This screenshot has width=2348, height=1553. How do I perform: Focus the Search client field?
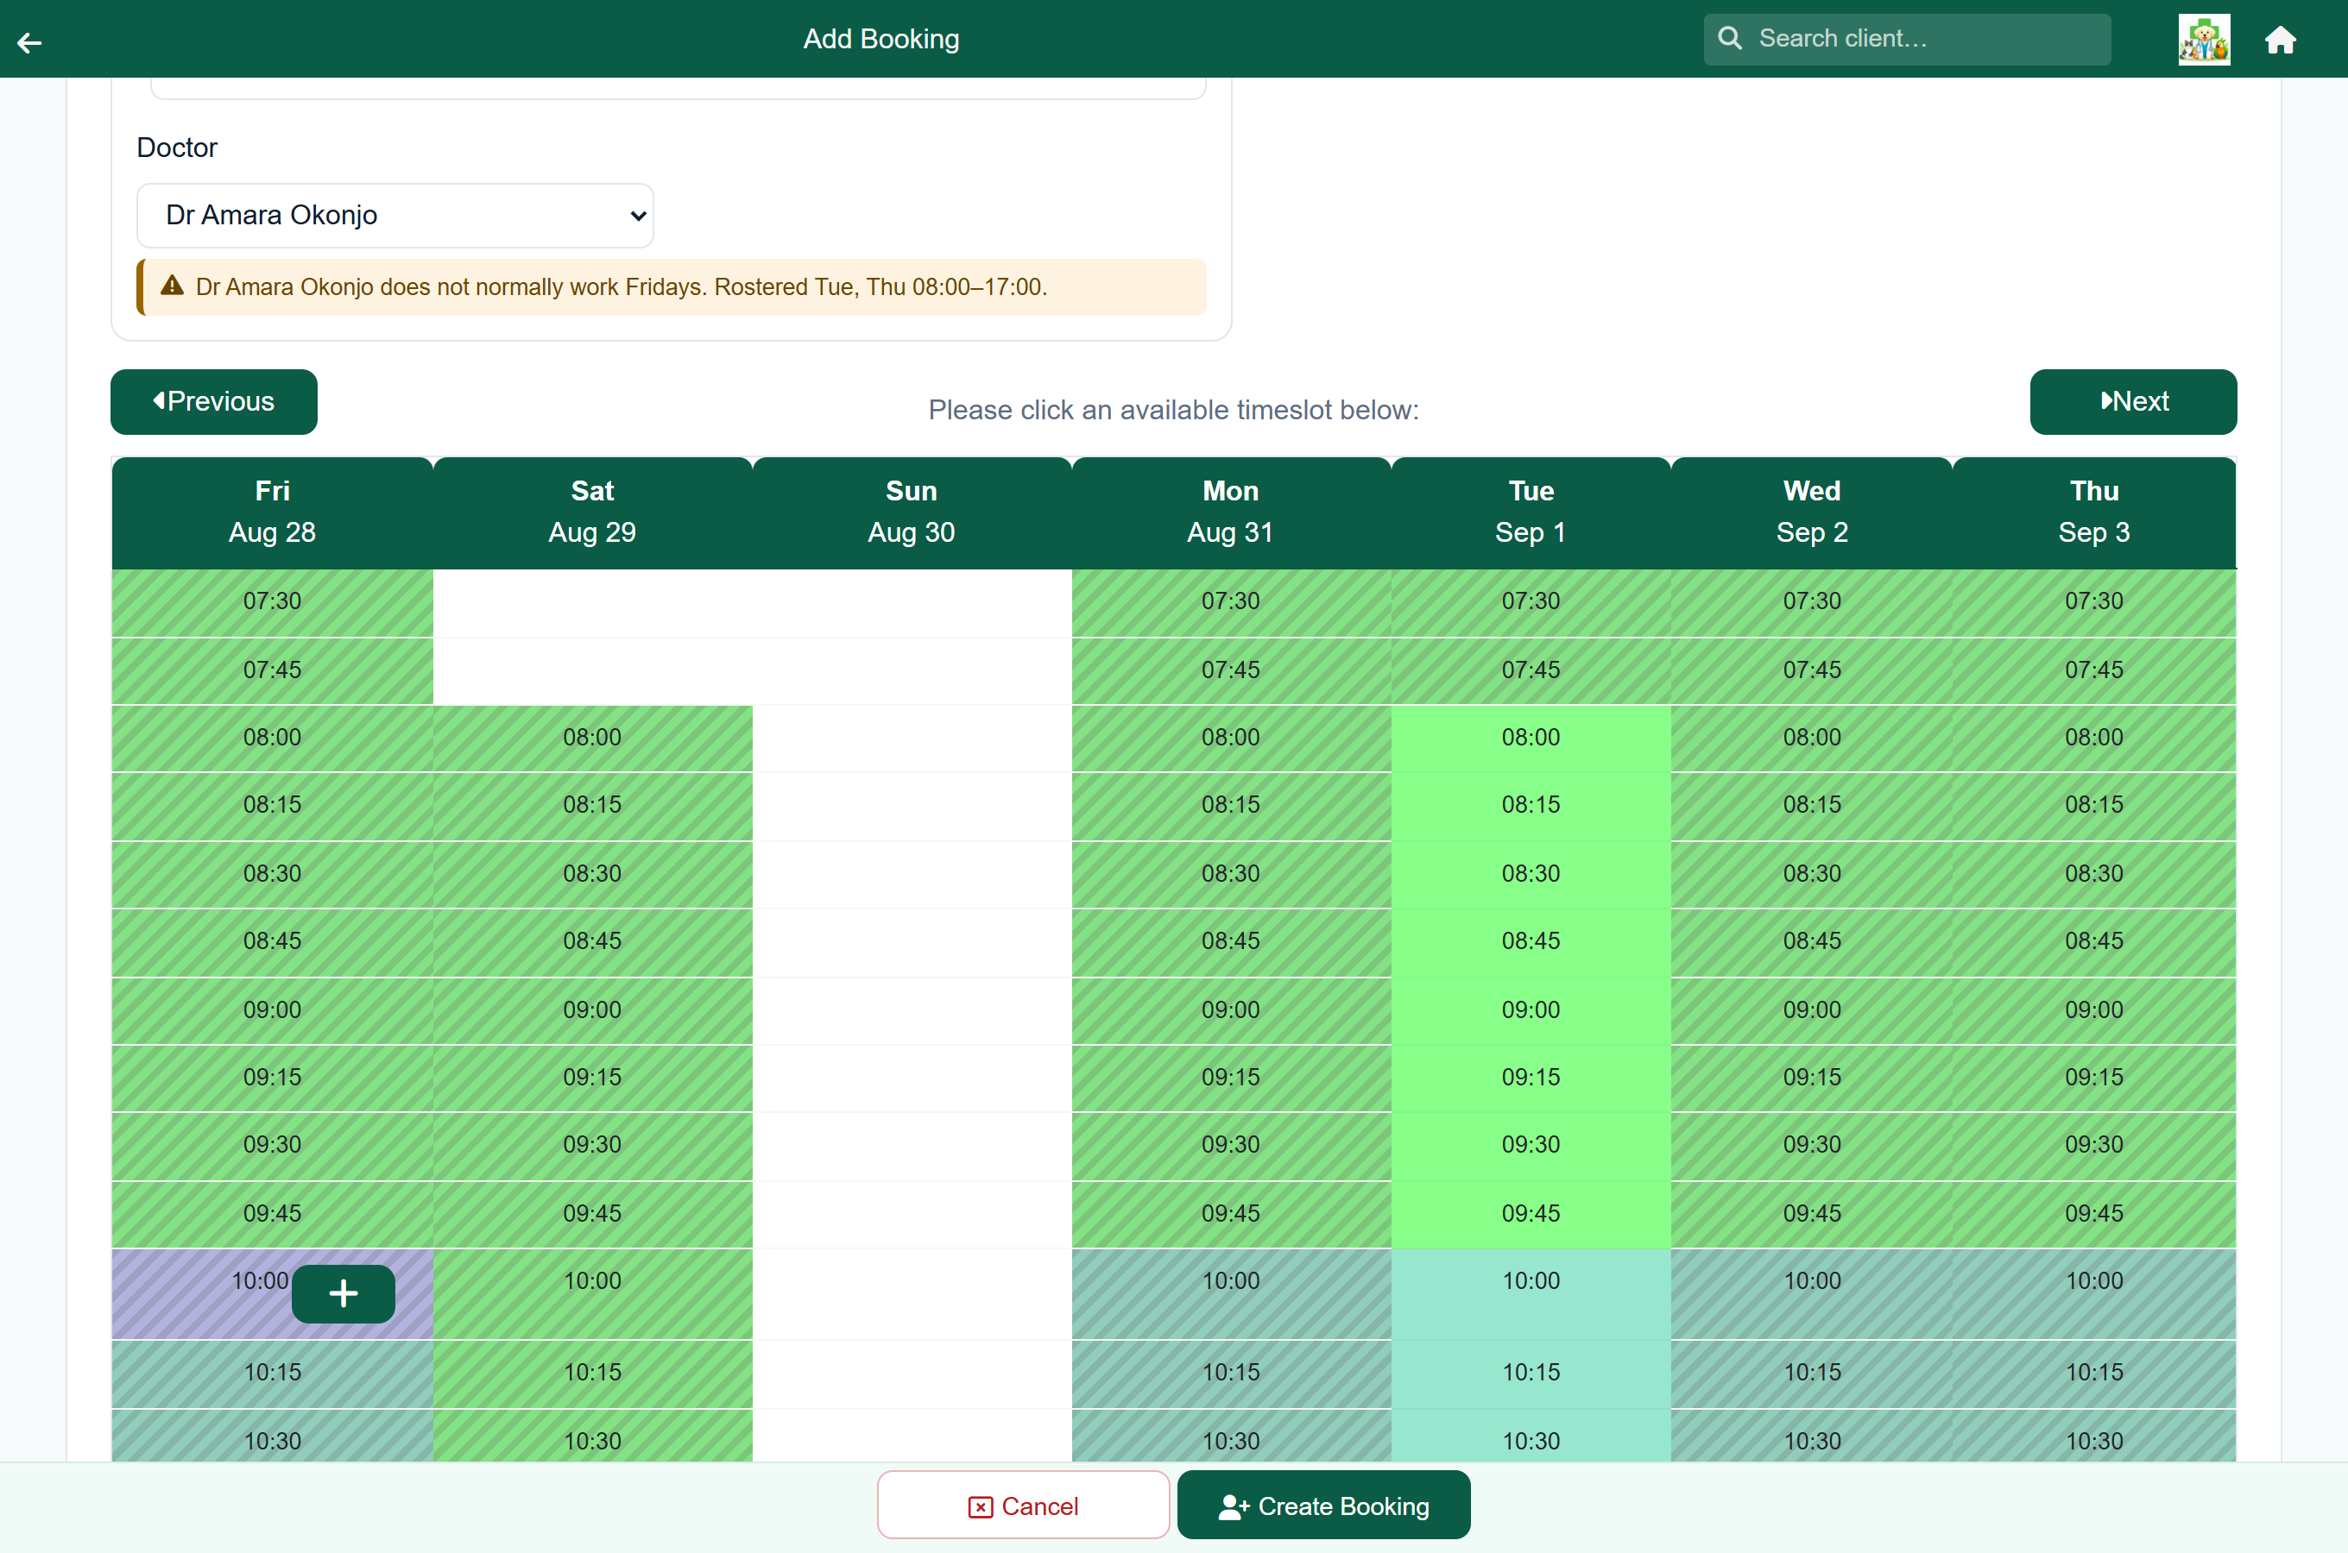1907,39
